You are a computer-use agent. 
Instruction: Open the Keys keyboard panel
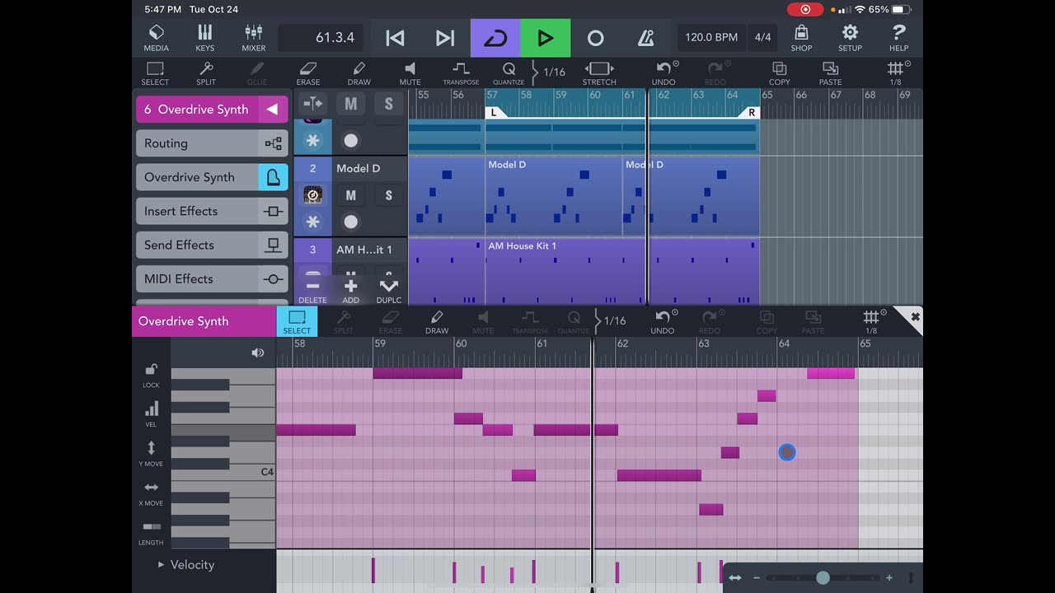[x=204, y=38]
